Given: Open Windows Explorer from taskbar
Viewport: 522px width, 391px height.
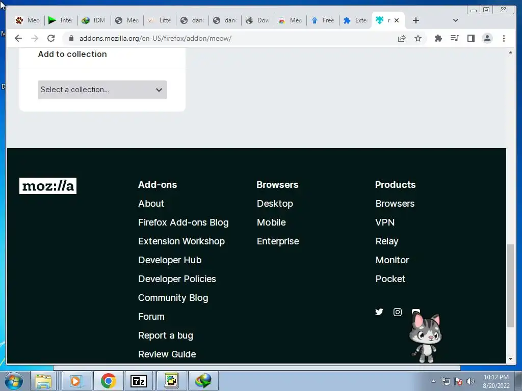Looking at the screenshot, I should click(44, 381).
